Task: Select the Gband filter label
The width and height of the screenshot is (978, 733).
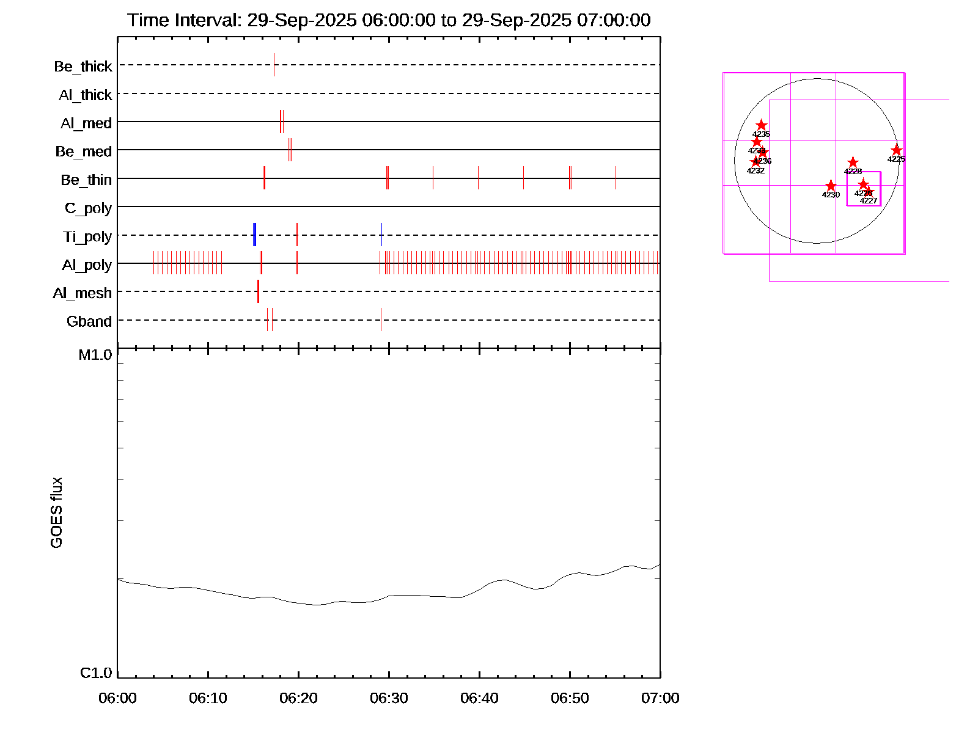Action: pyautogui.click(x=89, y=321)
